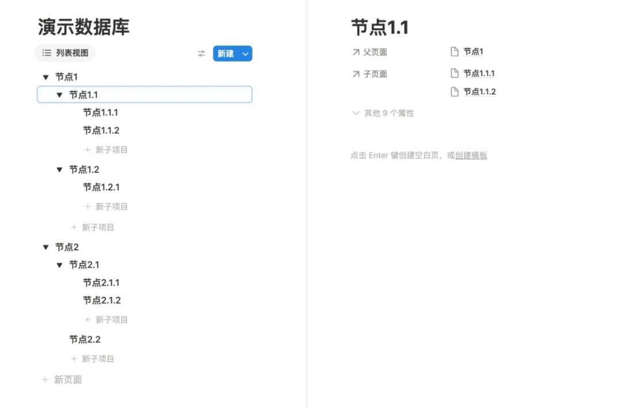This screenshot has width=622, height=408.
Task: Click 新页面 to add a page
Action: [68, 380]
